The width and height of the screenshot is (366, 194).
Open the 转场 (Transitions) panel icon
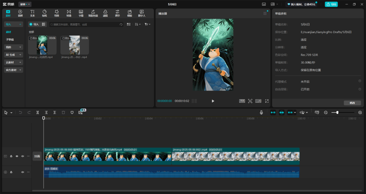[x=69, y=13]
